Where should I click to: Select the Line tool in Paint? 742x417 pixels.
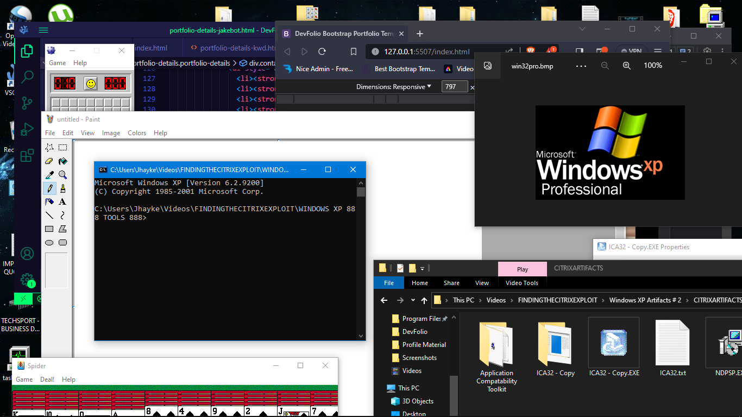click(49, 216)
